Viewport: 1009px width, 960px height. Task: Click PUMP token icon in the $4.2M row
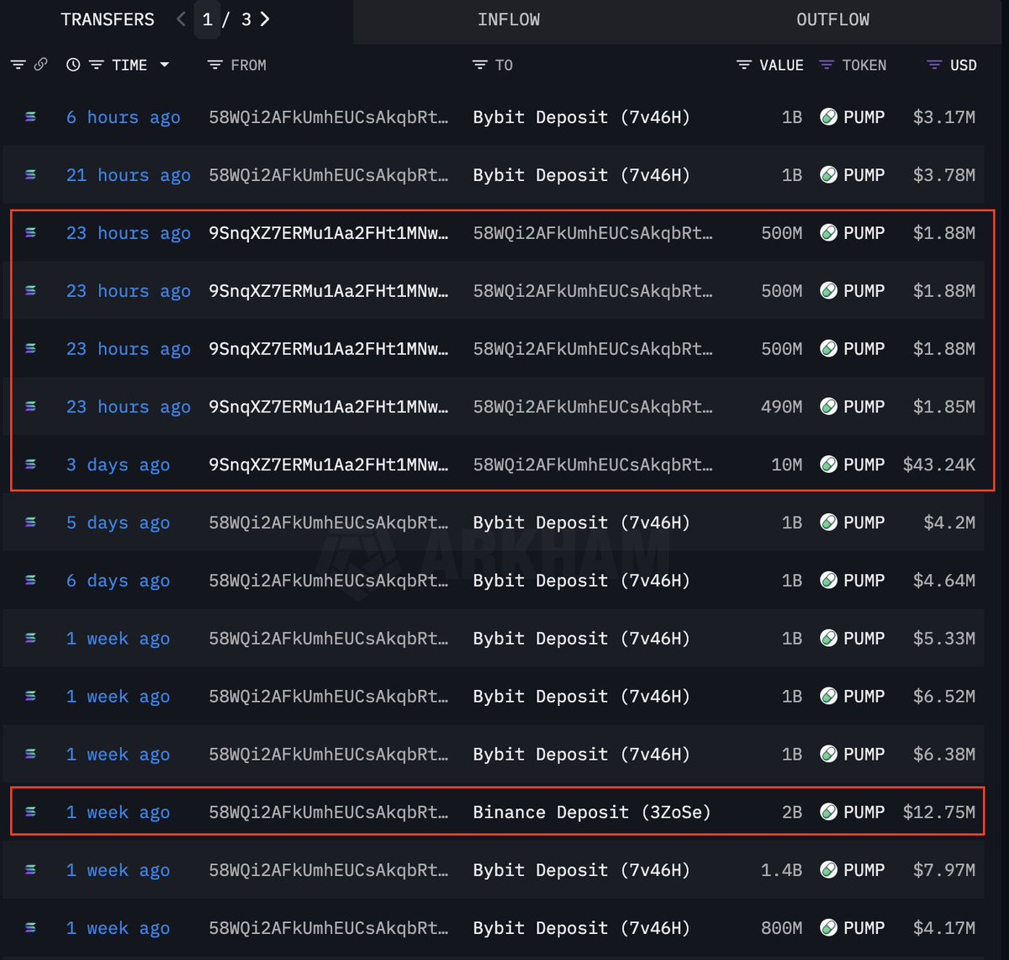[828, 522]
